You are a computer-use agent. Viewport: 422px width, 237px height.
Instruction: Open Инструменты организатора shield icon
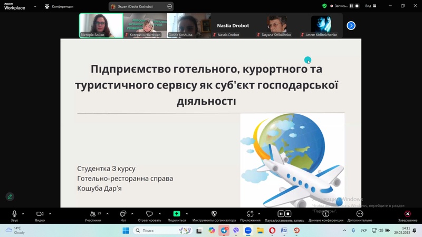(x=214, y=214)
